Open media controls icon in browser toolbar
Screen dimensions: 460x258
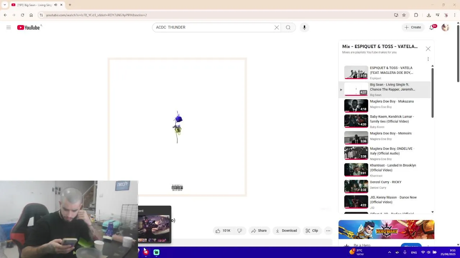pos(437,15)
